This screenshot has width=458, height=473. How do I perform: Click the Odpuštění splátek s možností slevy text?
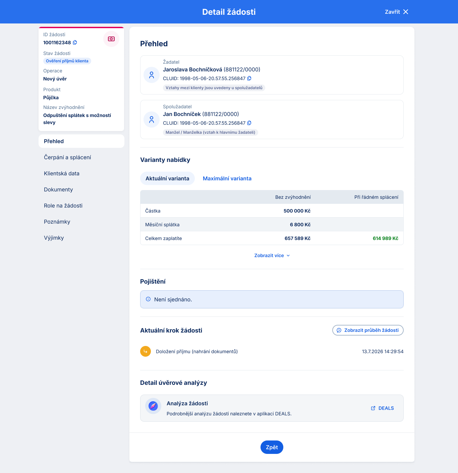click(77, 119)
